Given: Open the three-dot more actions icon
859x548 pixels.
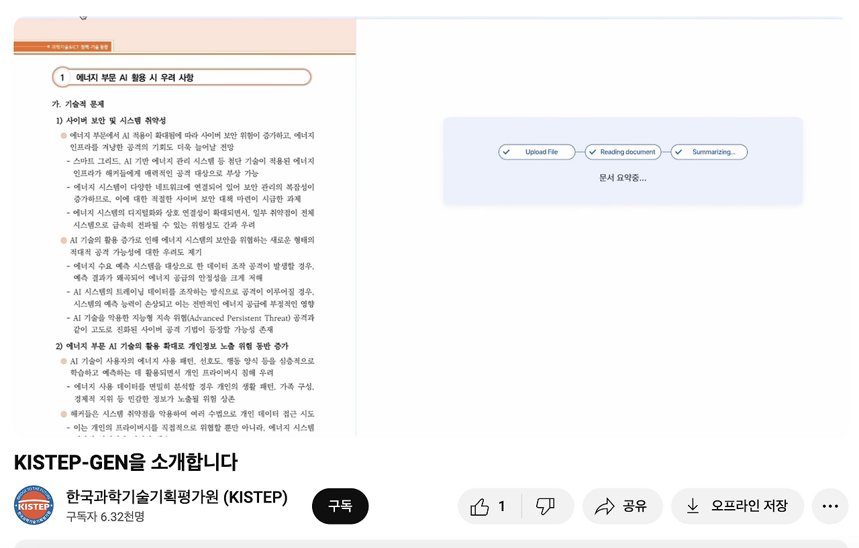Looking at the screenshot, I should [x=830, y=506].
